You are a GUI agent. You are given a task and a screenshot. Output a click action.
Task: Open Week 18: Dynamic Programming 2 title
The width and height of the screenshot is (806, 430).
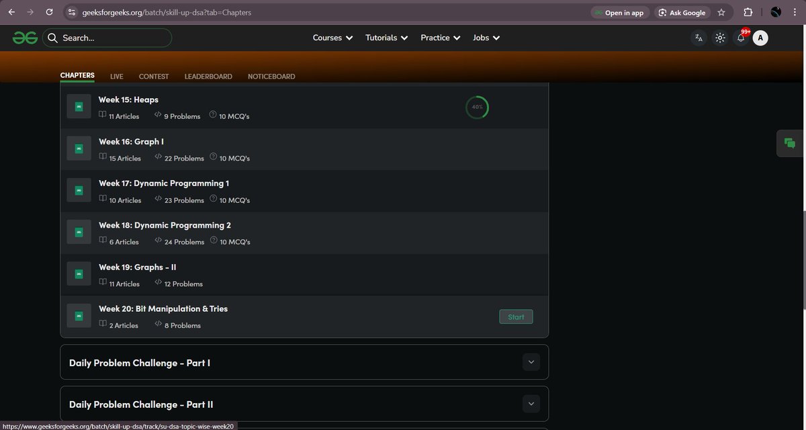click(165, 225)
